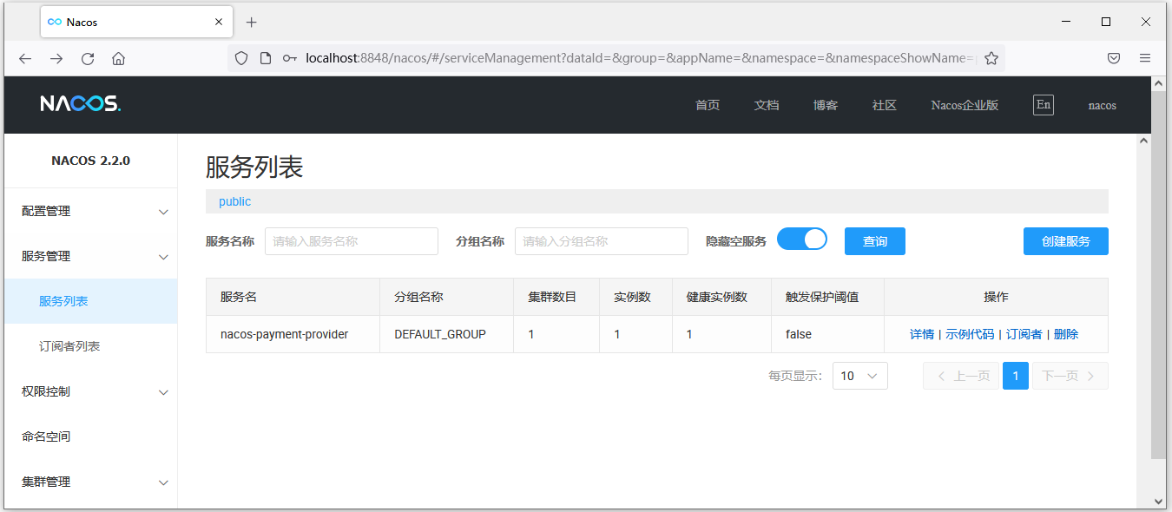
Task: Click the 服务名 column header
Action: coord(293,297)
